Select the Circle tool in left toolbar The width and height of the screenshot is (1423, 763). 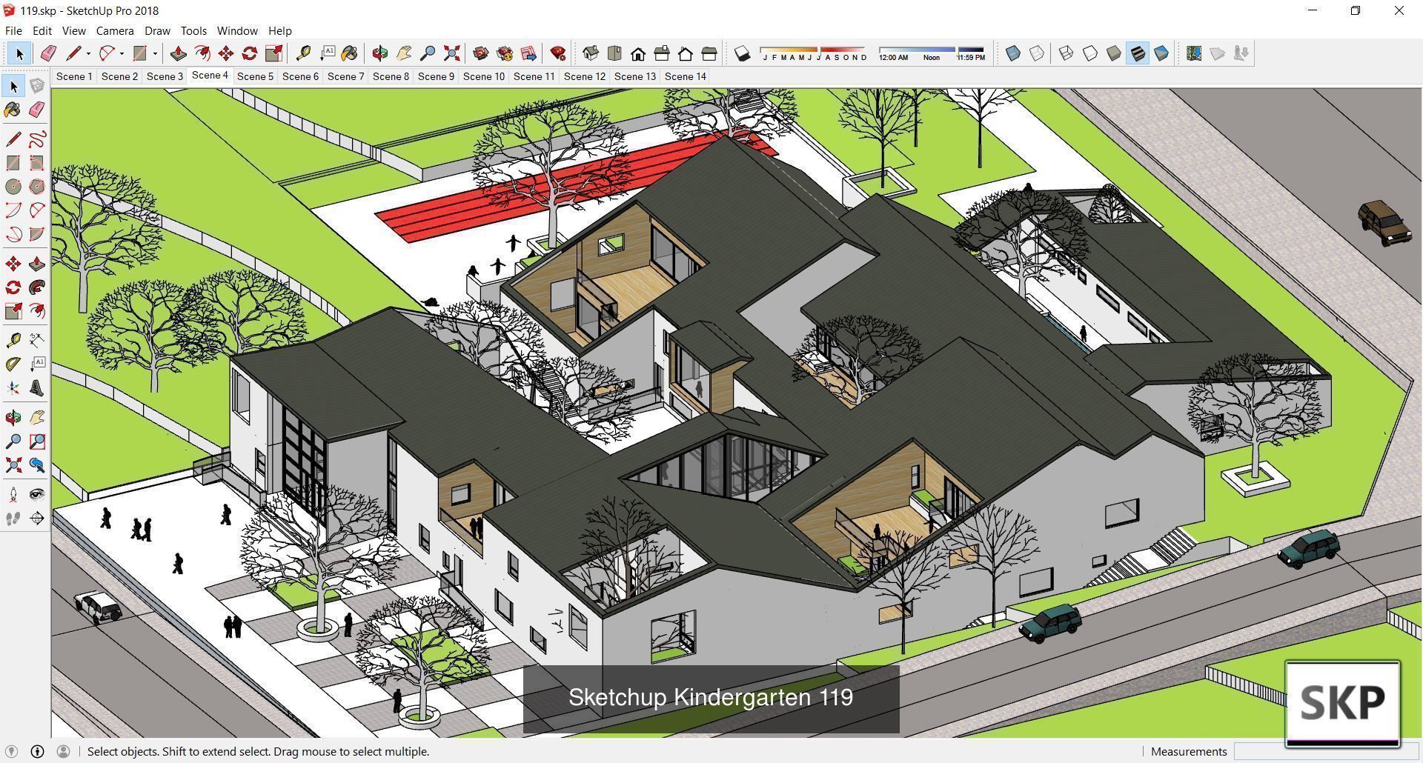pyautogui.click(x=13, y=187)
